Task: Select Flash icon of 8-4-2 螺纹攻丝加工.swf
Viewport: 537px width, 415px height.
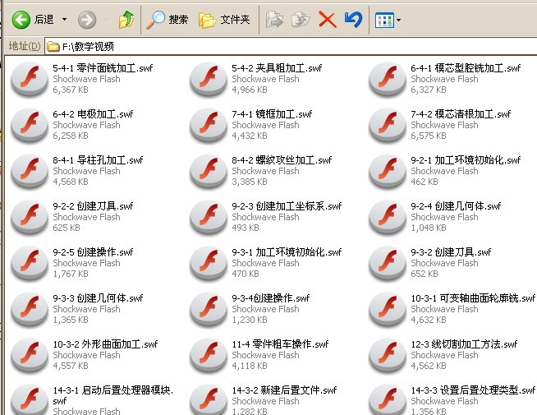Action: click(209, 171)
